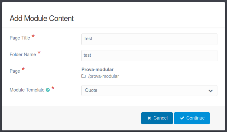227x132 pixels.
Task: Click the Module Template label
Action: point(27,90)
